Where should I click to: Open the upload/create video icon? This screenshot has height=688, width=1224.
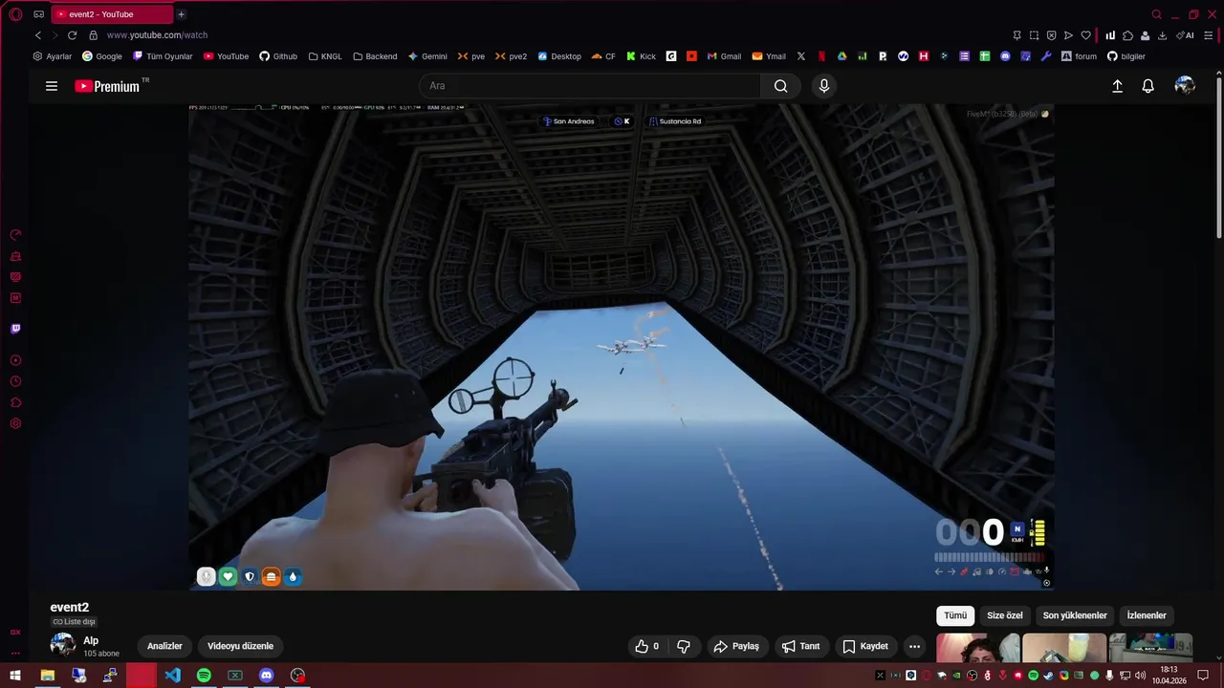point(1117,86)
